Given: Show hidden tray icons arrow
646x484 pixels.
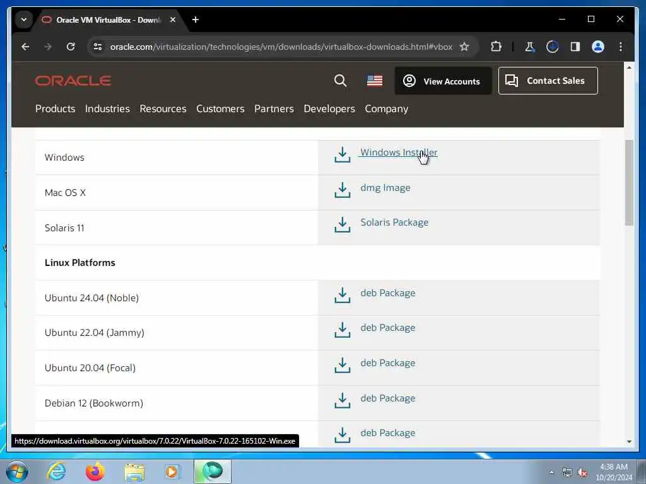Looking at the screenshot, I should (x=551, y=473).
